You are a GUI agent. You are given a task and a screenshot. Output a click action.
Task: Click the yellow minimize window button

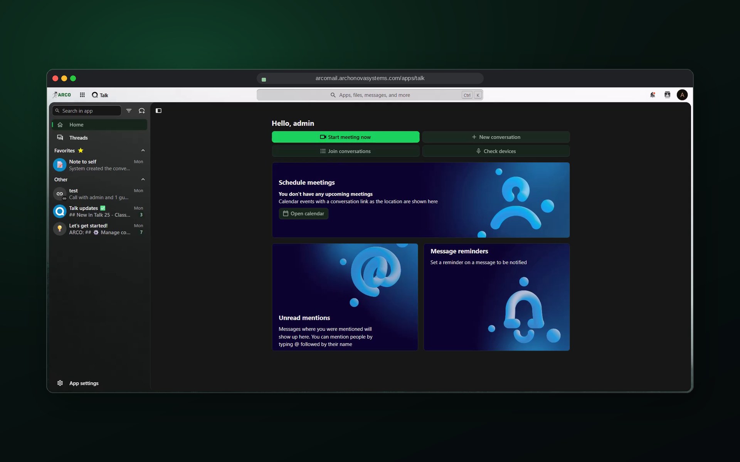(x=64, y=79)
